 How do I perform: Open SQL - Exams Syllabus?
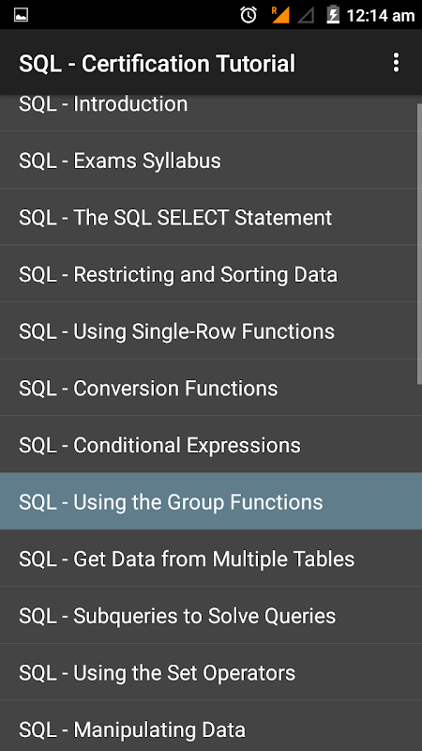[x=211, y=160]
